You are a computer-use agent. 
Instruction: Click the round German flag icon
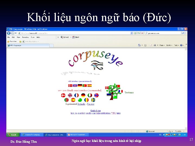[x=83, y=95]
